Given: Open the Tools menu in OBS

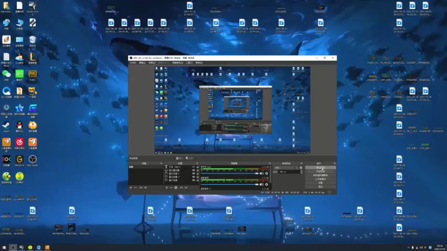Looking at the screenshot, I should (x=189, y=62).
